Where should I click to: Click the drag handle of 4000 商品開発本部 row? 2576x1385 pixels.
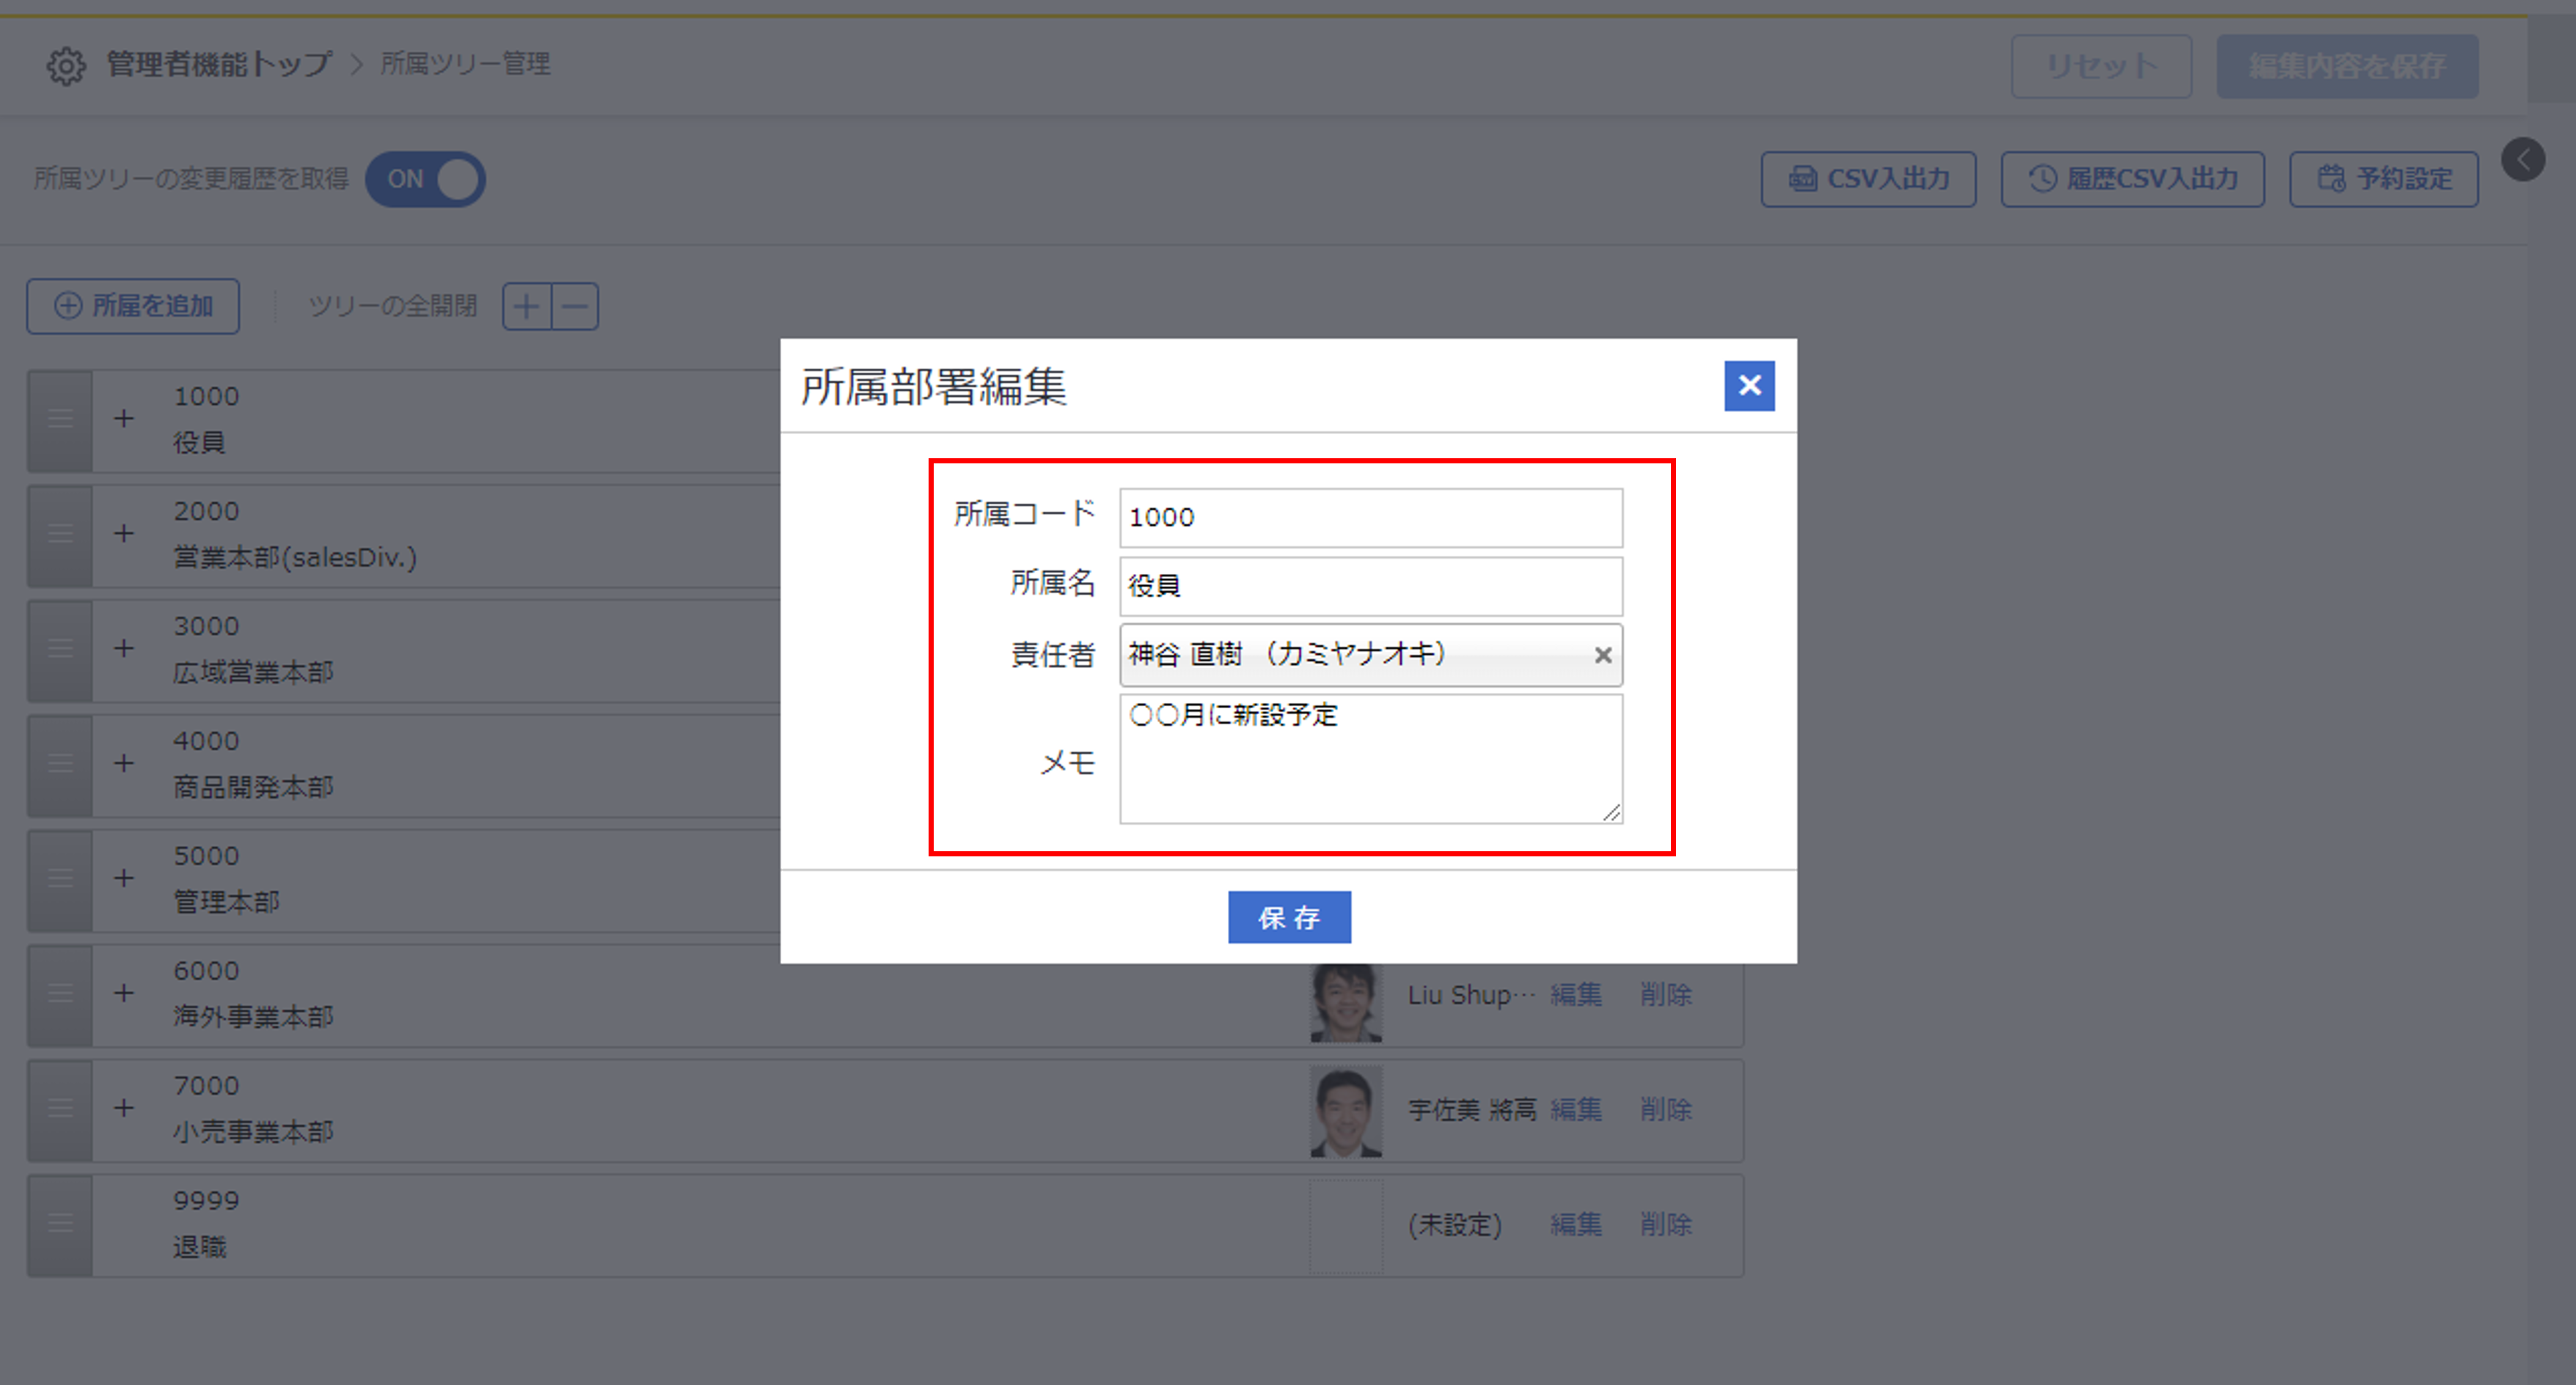(x=60, y=765)
